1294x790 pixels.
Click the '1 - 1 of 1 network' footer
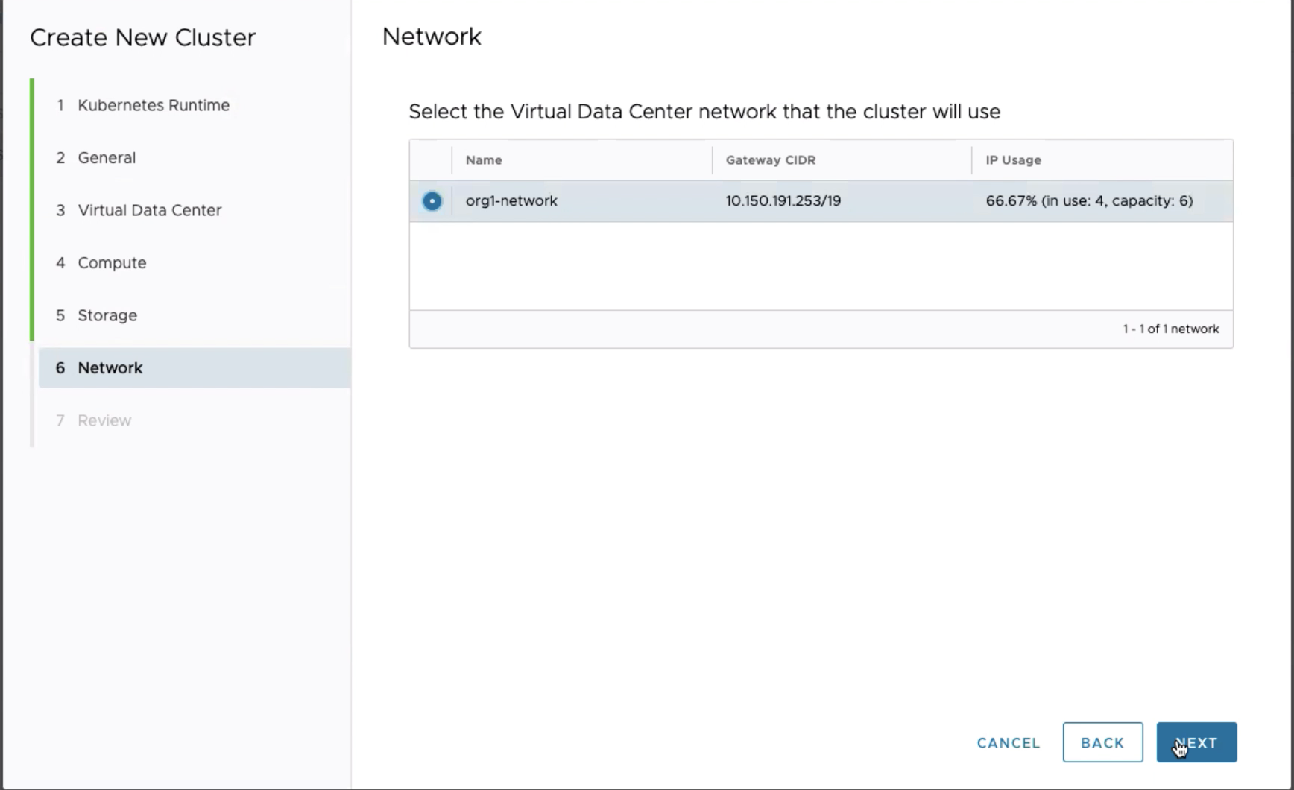[1170, 329]
